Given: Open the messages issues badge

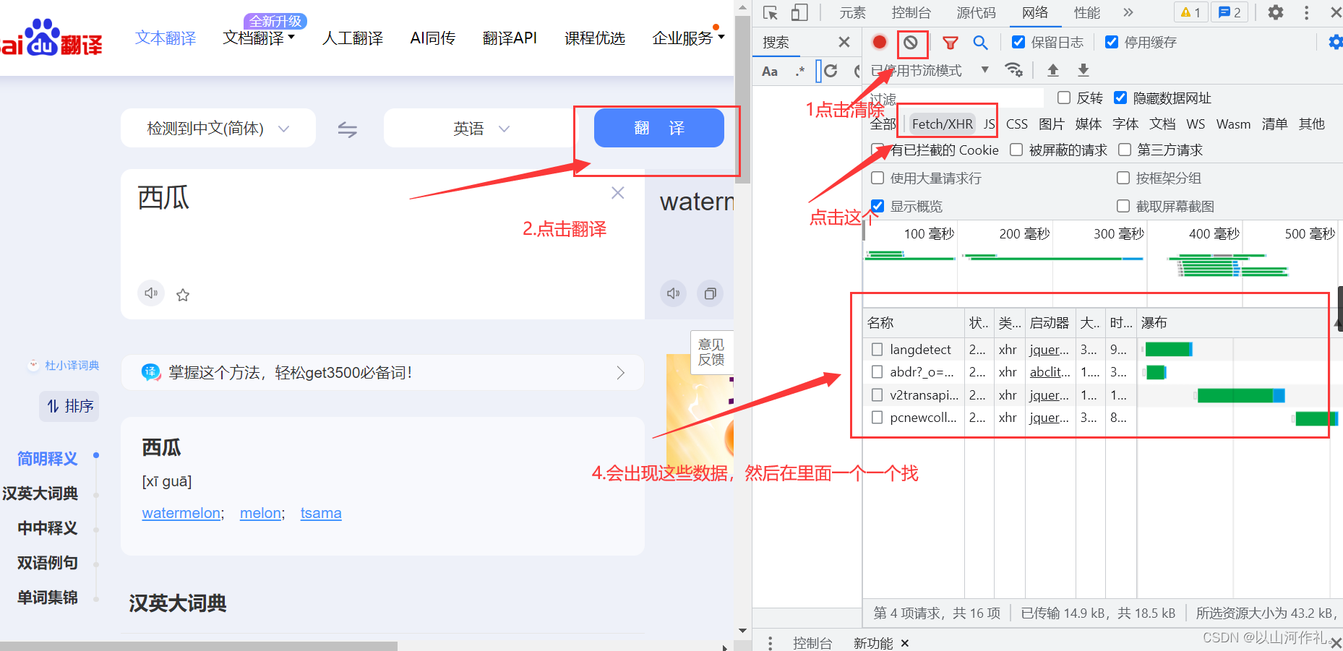Looking at the screenshot, I should coord(1230,12).
